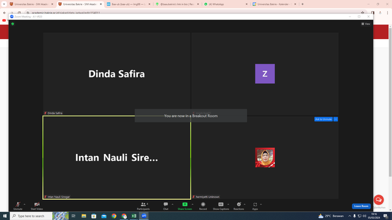Expand share screen options arrow
This screenshot has width=392, height=220.
[x=192, y=204]
